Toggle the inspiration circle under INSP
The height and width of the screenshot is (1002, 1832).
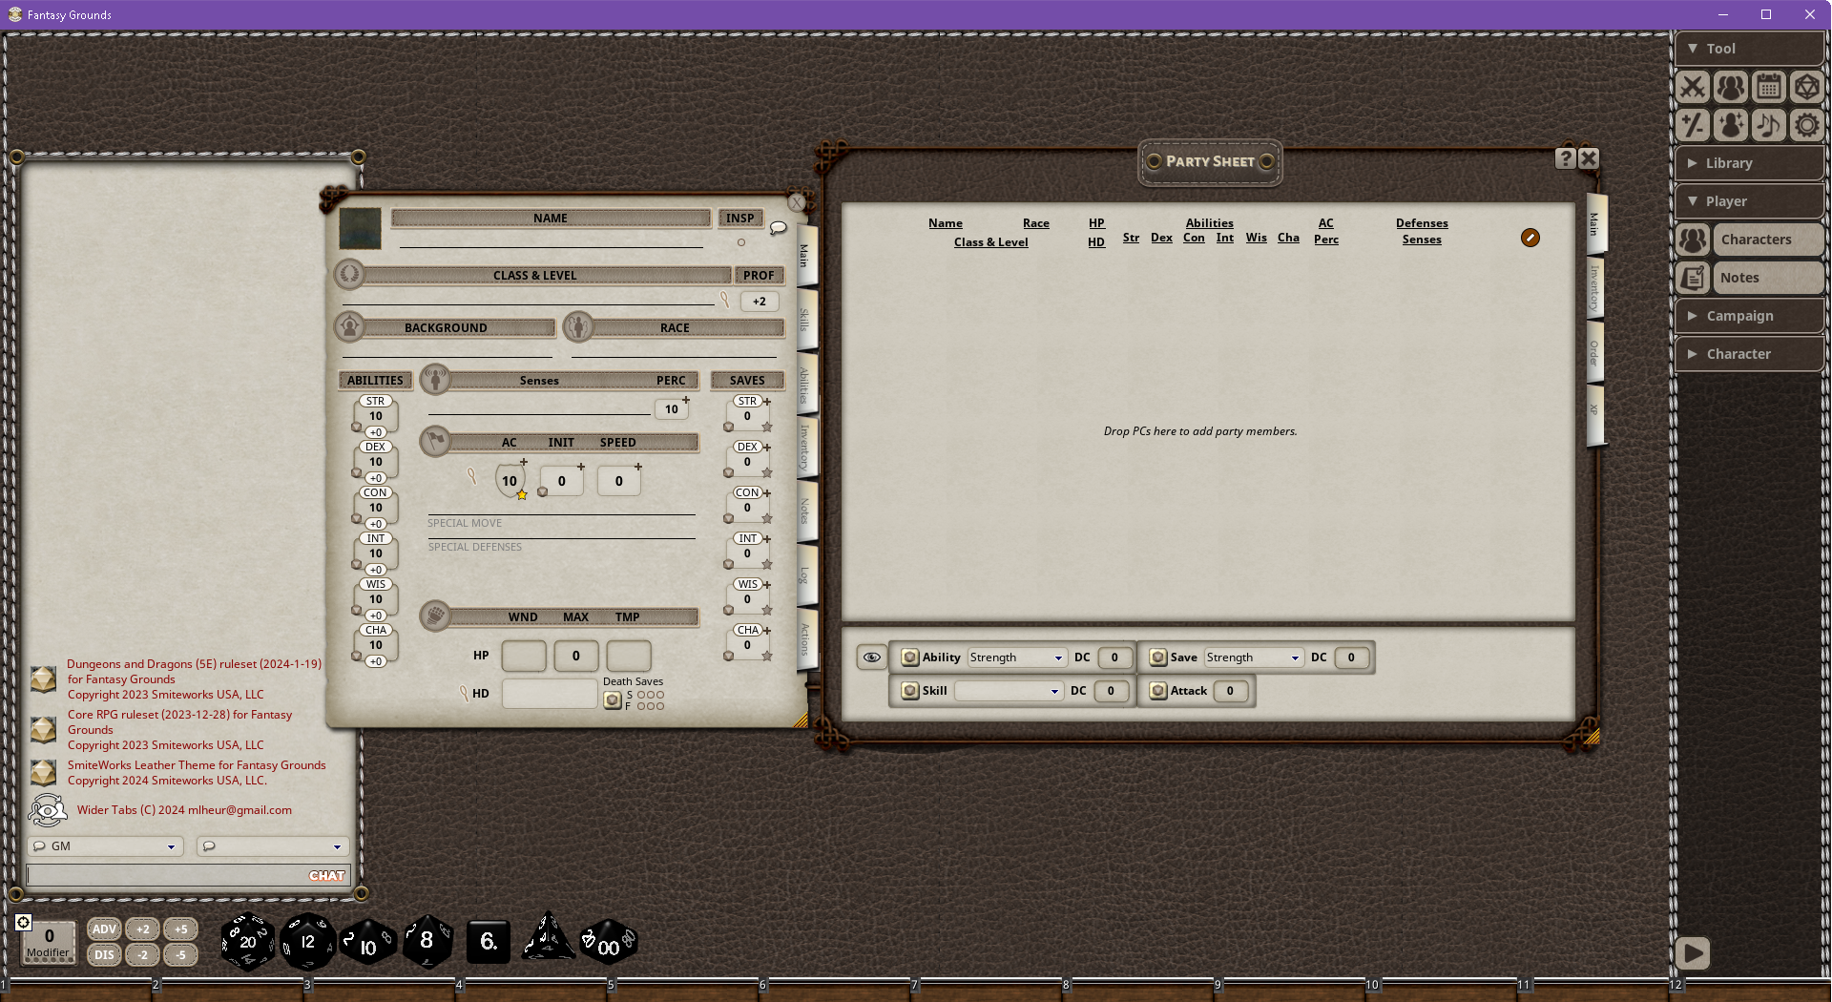tap(741, 242)
